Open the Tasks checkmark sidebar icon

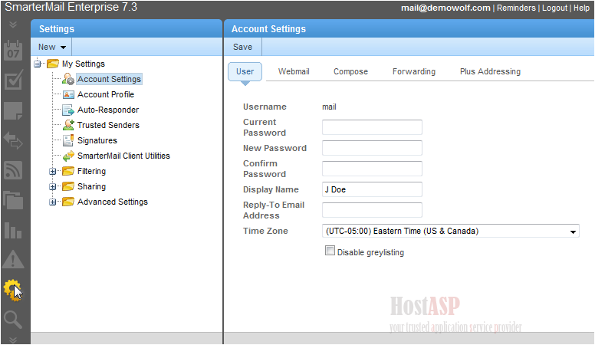(13, 80)
